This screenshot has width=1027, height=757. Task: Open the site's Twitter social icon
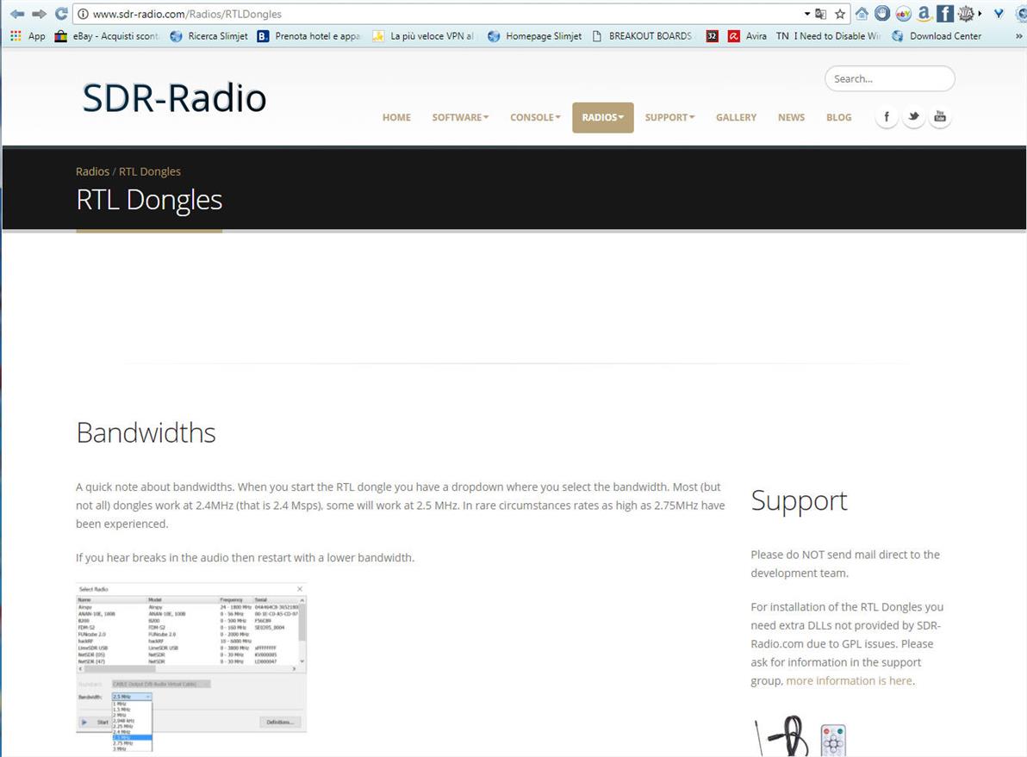coord(913,117)
